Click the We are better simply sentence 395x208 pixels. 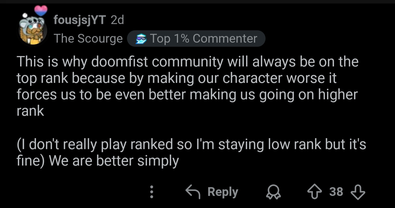[x=114, y=161]
